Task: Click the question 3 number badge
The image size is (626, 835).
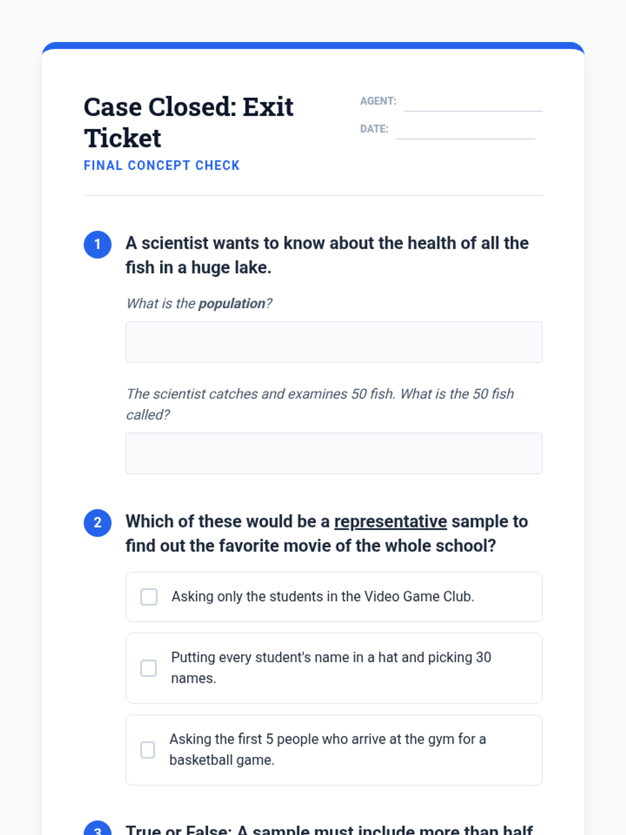Action: (98, 830)
